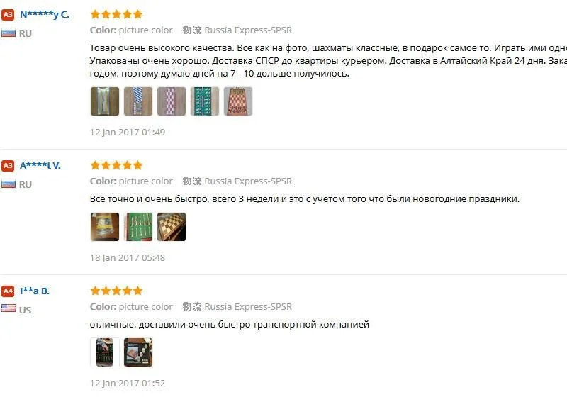
Task: Click the A3 badge beside N*****y C.
Action: [x=8, y=15]
